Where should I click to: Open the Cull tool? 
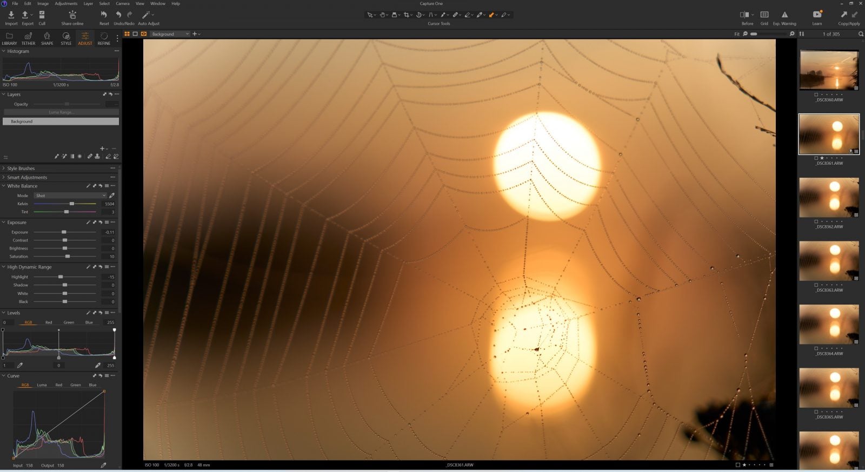pyautogui.click(x=42, y=15)
